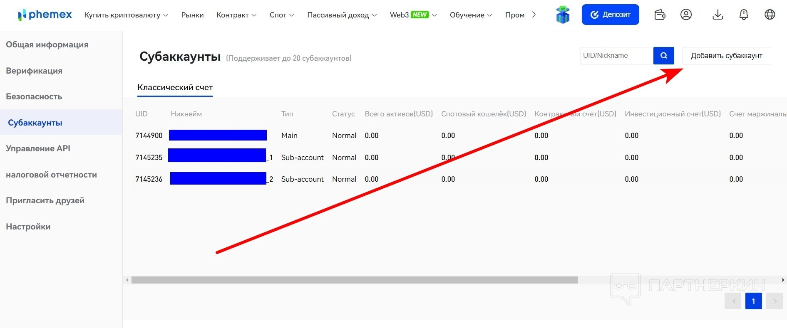Image resolution: width=787 pixels, height=328 pixels.
Task: Focus the UID/Nickname search field
Action: (x=617, y=56)
